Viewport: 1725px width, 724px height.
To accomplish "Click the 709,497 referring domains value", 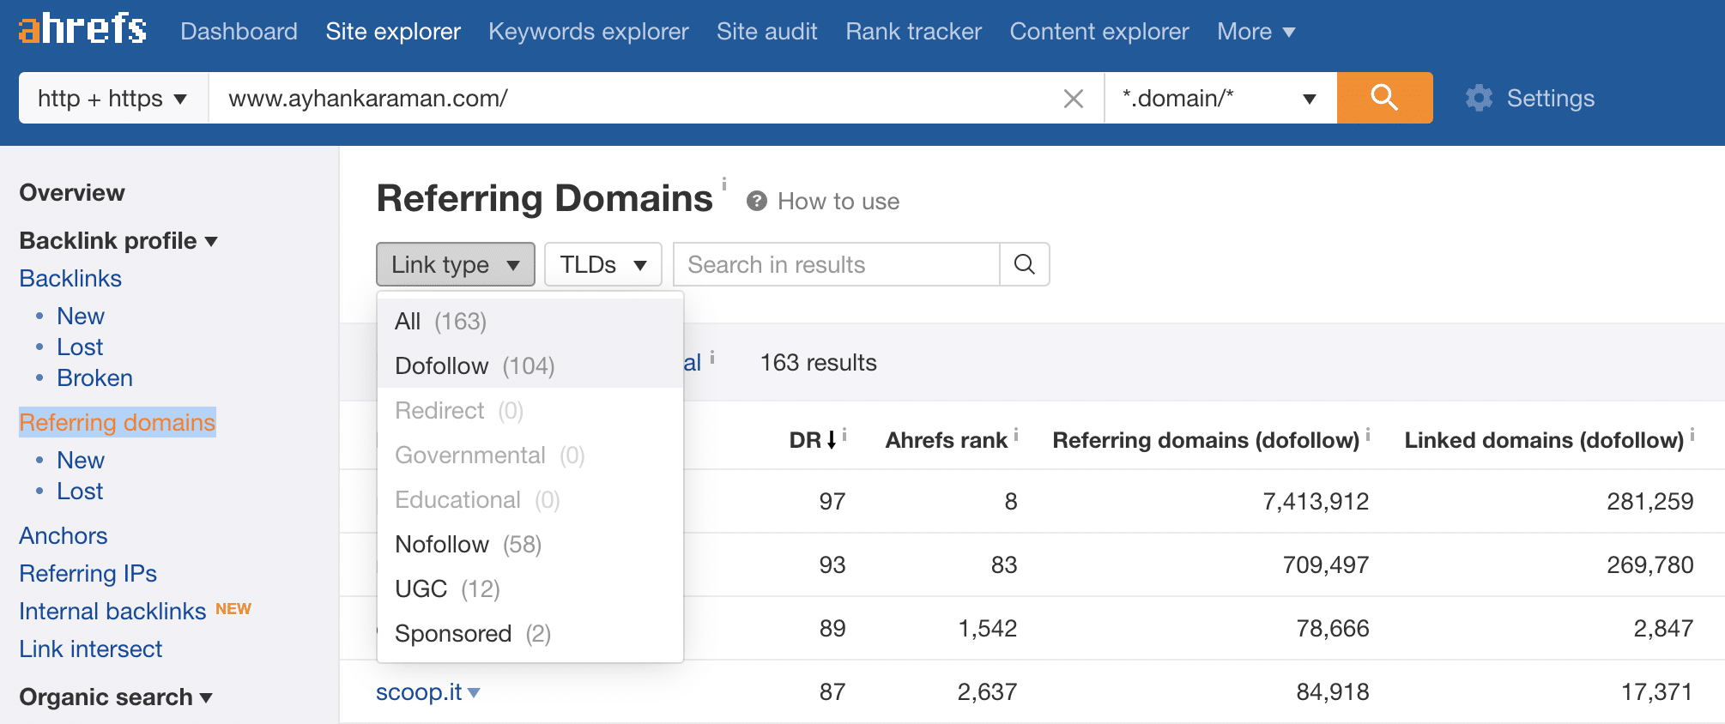I will [x=1326, y=565].
